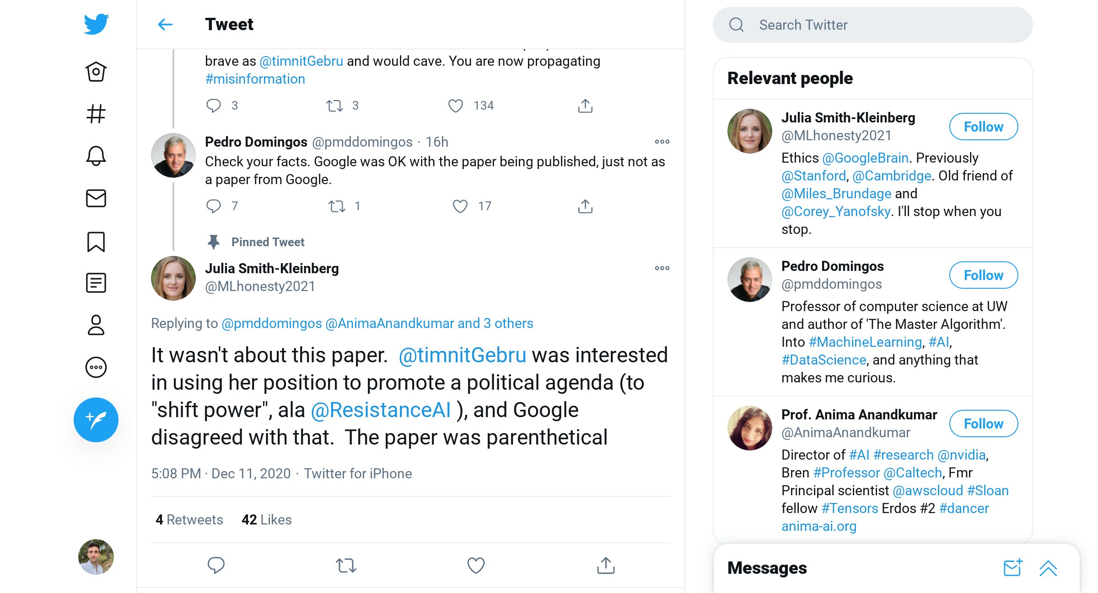Expand the Messages drawer with double chevron
The height and width of the screenshot is (593, 1098).
(1048, 568)
